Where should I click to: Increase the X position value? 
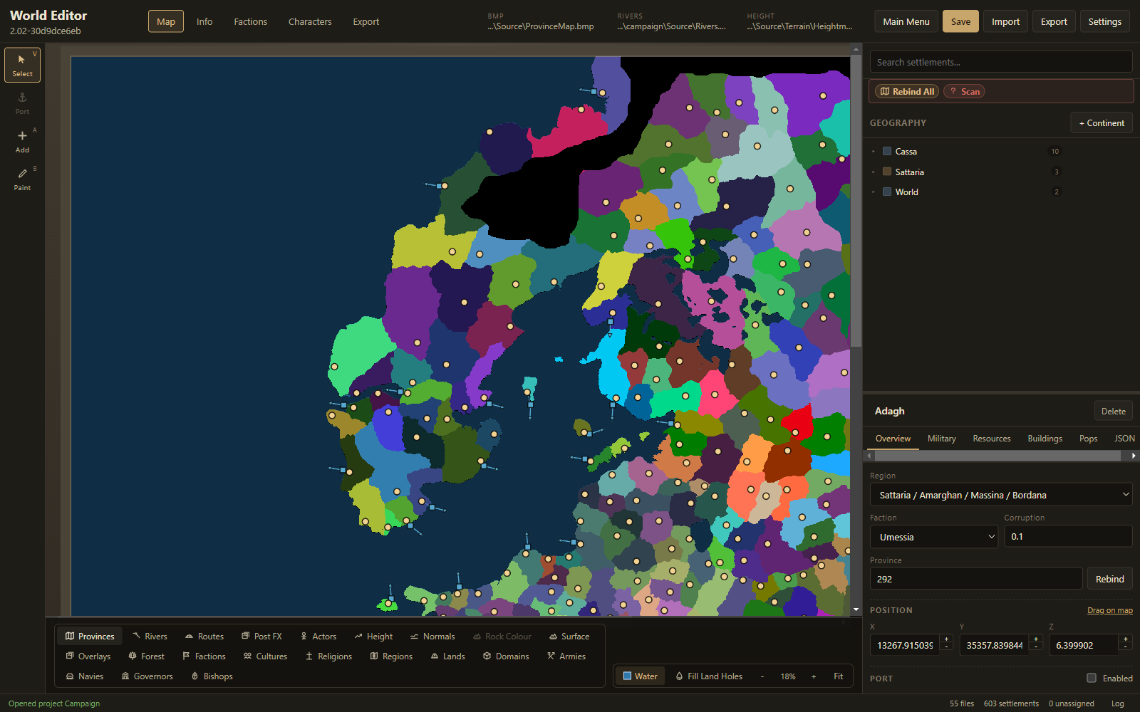(x=946, y=639)
